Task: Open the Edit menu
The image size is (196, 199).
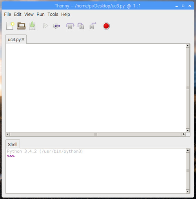Action: click(x=18, y=14)
